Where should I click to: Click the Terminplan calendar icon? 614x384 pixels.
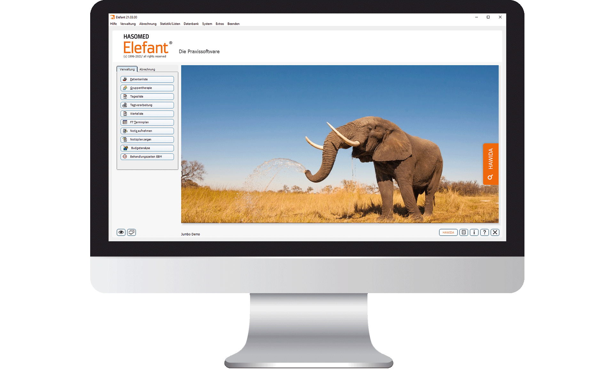pos(125,123)
